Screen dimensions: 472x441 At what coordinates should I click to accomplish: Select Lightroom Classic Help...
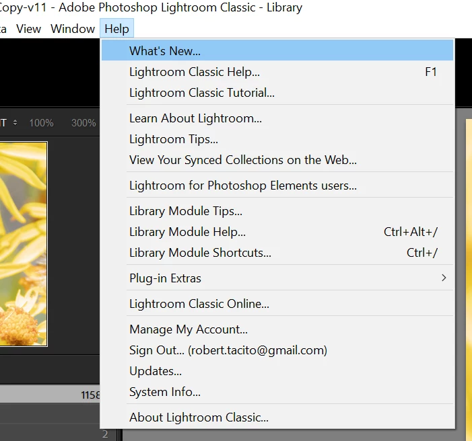pos(277,72)
